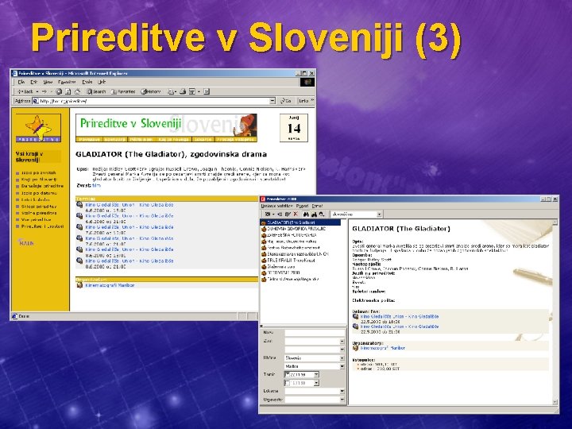Open the Slovenija country dropdown
Viewport: 572px width, 429px height.
(x=342, y=357)
